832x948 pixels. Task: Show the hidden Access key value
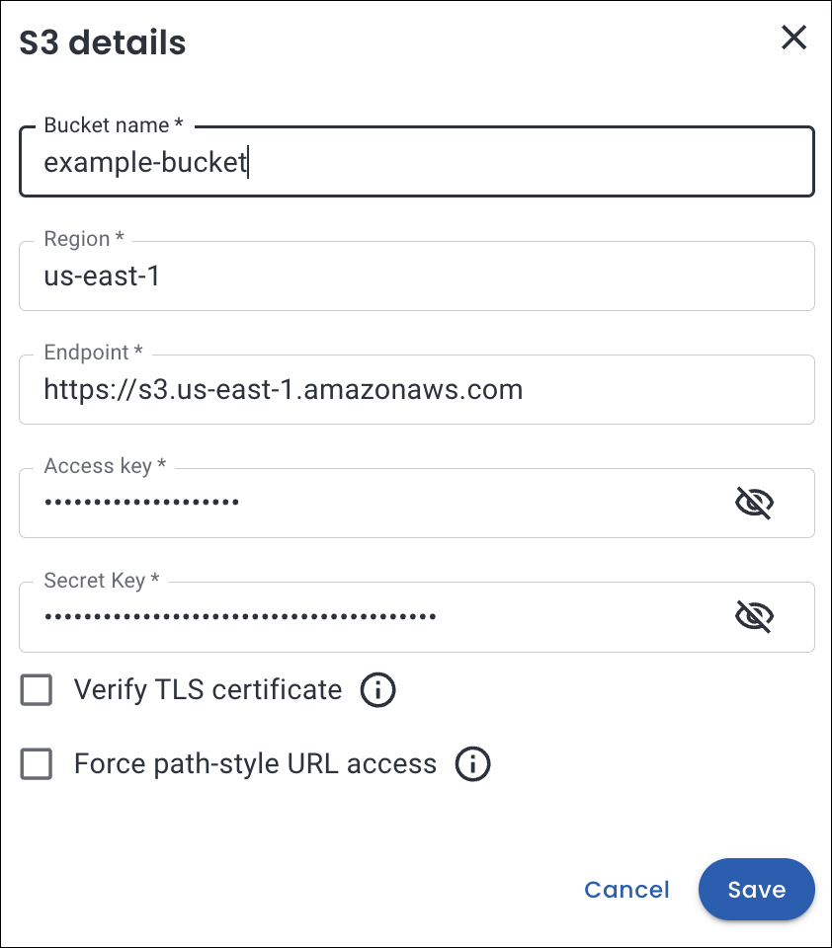pyautogui.click(x=754, y=504)
